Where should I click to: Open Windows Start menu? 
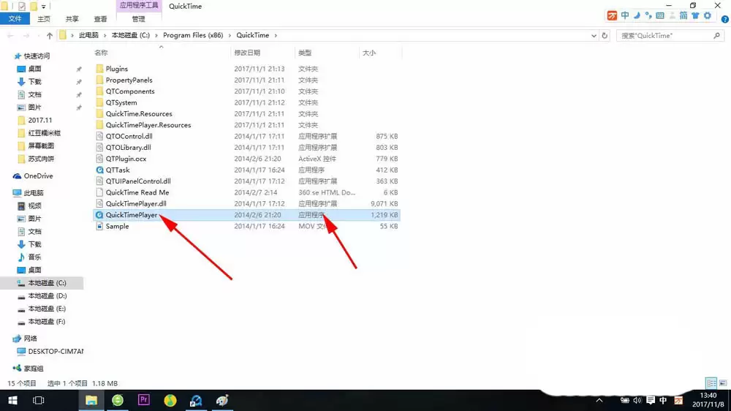tap(12, 400)
